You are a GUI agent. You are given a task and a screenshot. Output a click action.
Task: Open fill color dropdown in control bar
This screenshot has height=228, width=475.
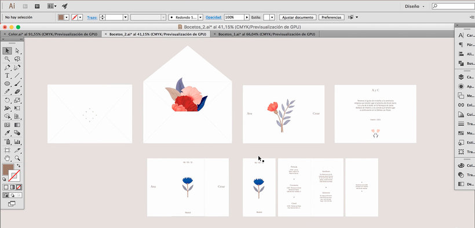click(x=67, y=17)
